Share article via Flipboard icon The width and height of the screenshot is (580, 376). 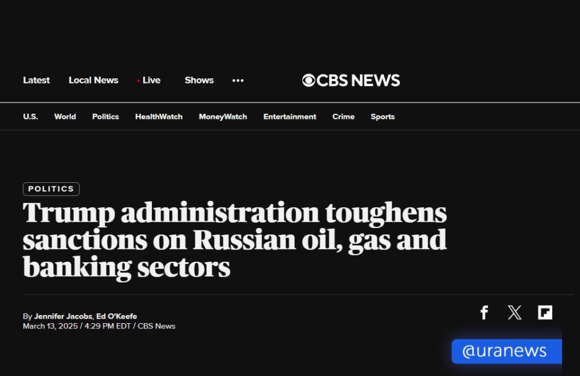pos(545,312)
